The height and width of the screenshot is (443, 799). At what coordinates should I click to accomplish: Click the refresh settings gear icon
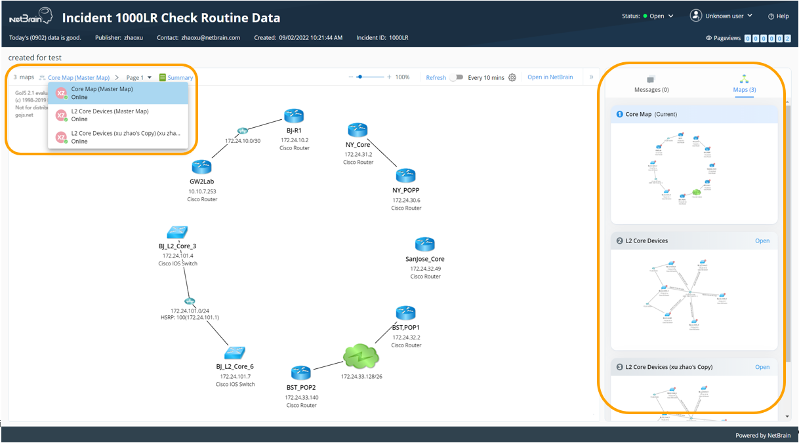[512, 77]
